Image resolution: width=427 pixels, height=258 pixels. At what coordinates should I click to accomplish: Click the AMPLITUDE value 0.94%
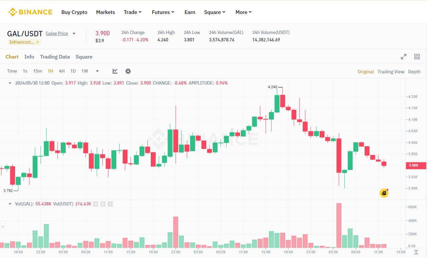(222, 83)
